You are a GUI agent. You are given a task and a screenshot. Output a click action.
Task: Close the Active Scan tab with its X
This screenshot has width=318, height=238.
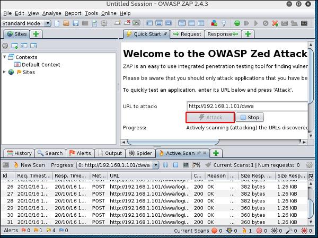click(x=205, y=153)
